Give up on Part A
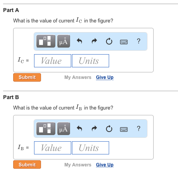This screenshot has width=178, height=173. [105, 77]
